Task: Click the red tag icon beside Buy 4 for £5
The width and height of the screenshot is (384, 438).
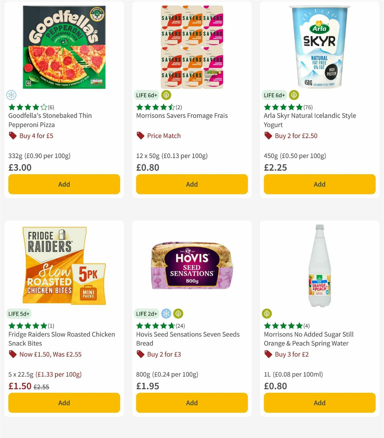Action: [x=13, y=136]
